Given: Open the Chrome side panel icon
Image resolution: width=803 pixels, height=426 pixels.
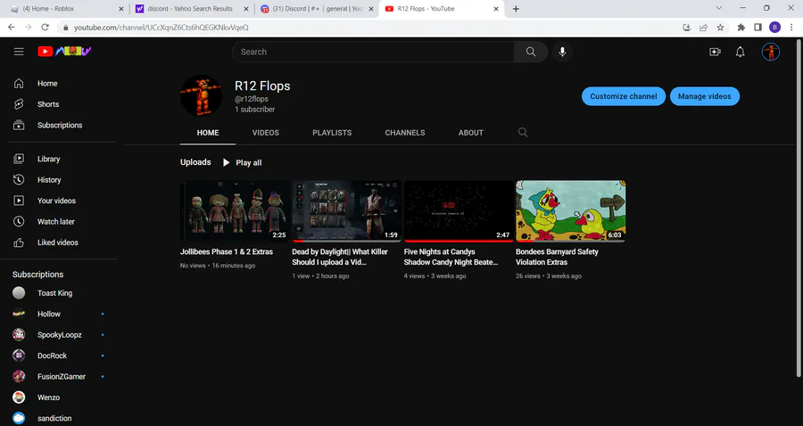Looking at the screenshot, I should 757,28.
